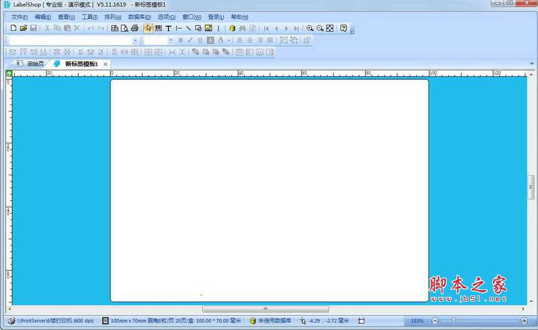Click the zoom in magnifier icon
This screenshot has height=330, width=538.
(310, 28)
